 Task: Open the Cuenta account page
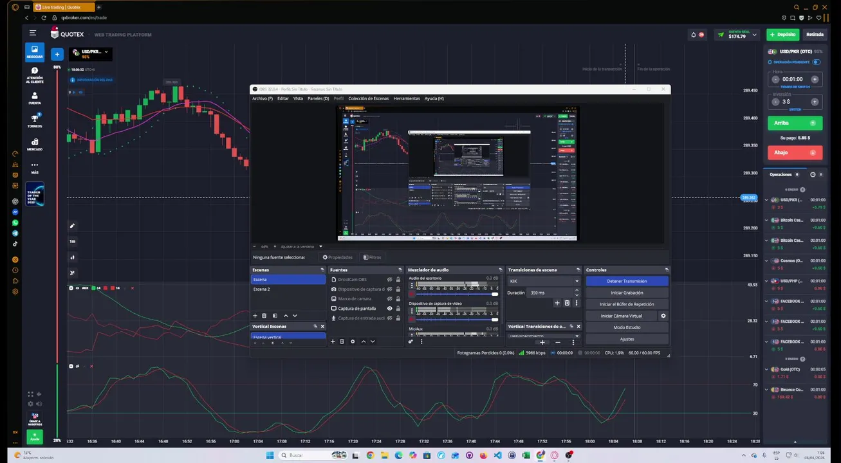tap(35, 98)
